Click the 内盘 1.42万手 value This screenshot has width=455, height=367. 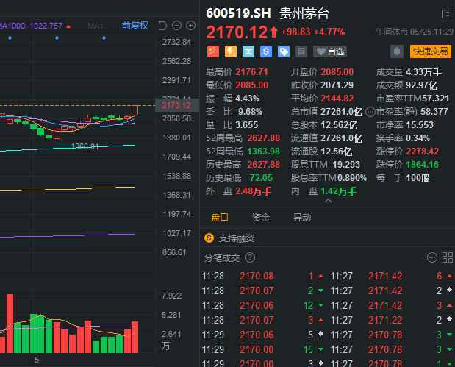339,191
